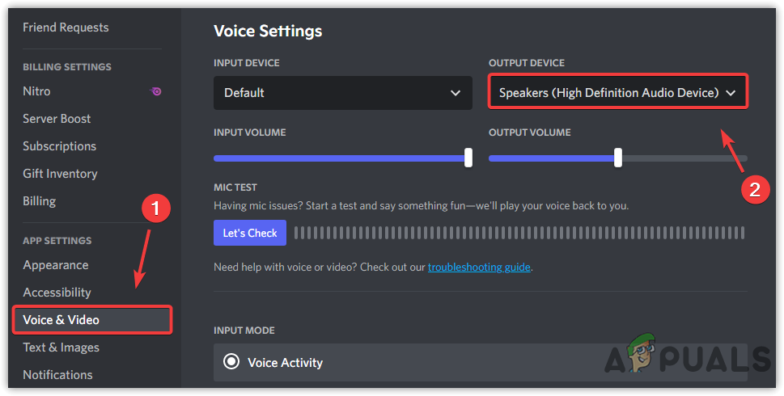
Task: Open the Speakers output device dropdown
Action: click(618, 92)
